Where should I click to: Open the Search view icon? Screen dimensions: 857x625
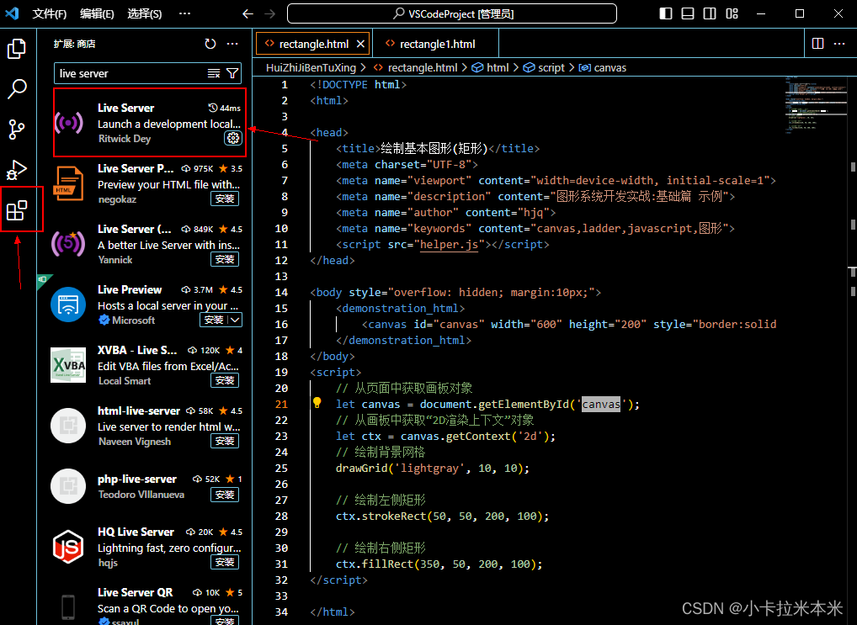pyautogui.click(x=17, y=89)
